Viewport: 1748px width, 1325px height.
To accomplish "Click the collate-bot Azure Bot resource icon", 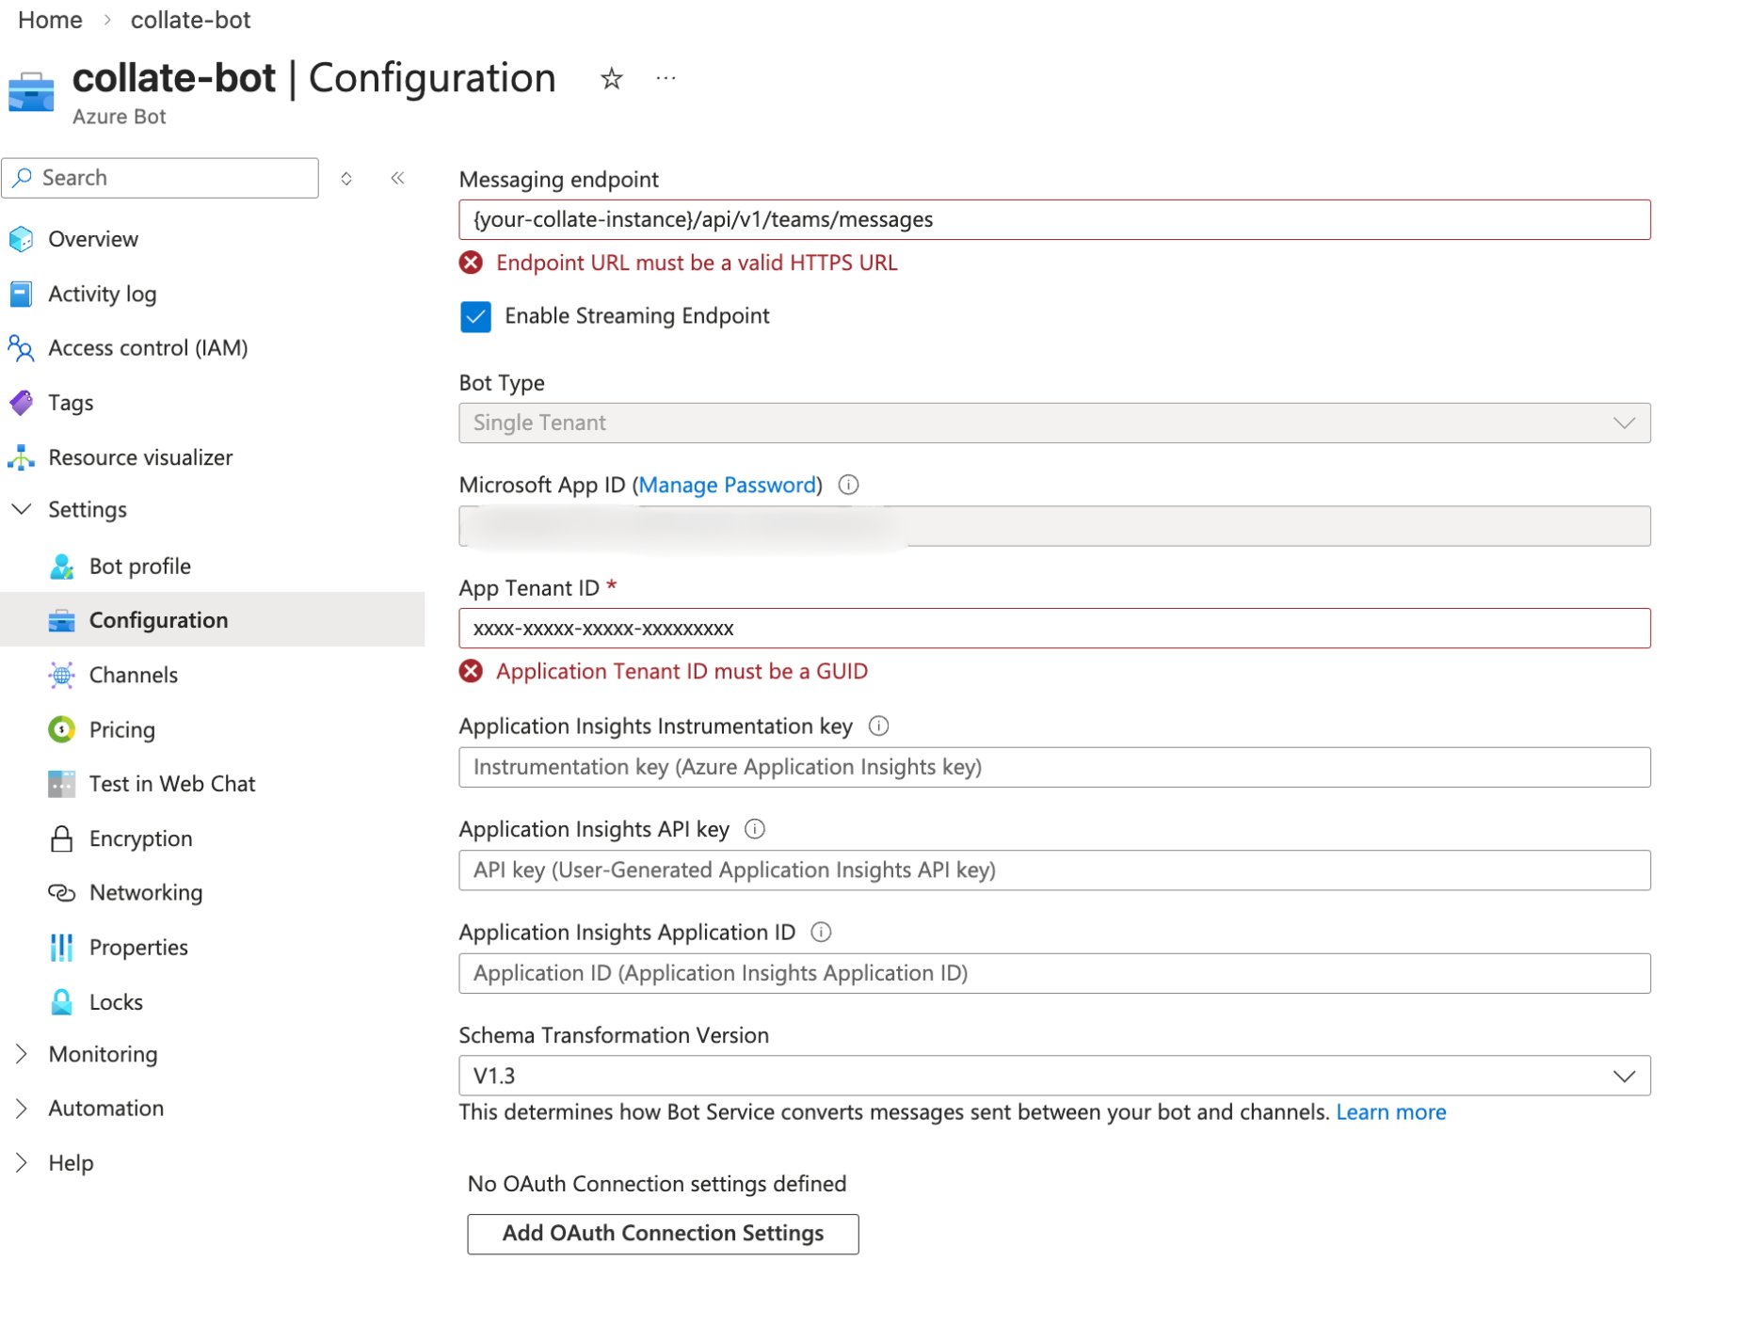I will (31, 91).
